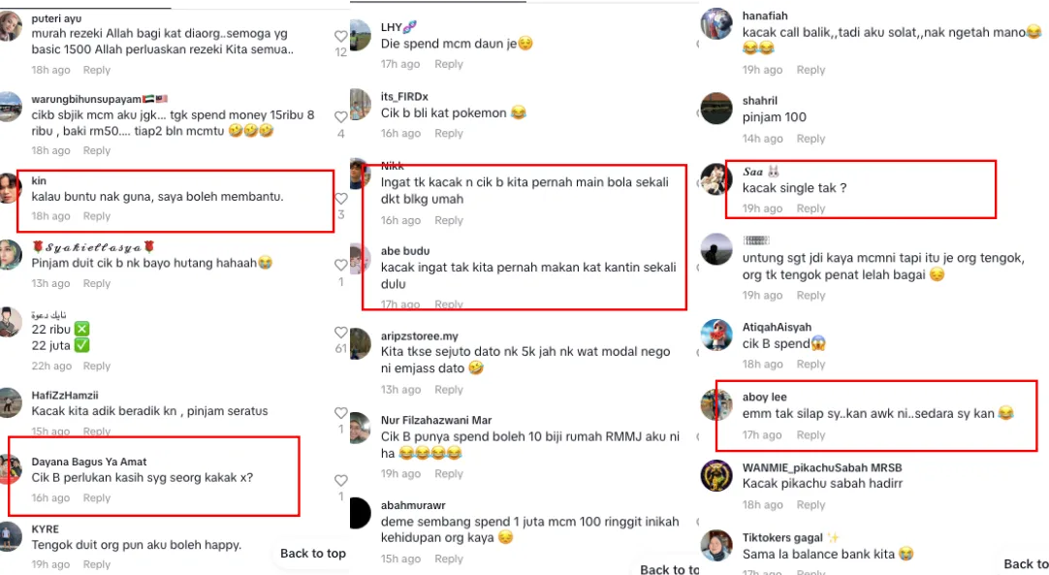Open Nur Filzahazwani Mar's username
Viewport: 1049px width, 575px height.
[436, 421]
